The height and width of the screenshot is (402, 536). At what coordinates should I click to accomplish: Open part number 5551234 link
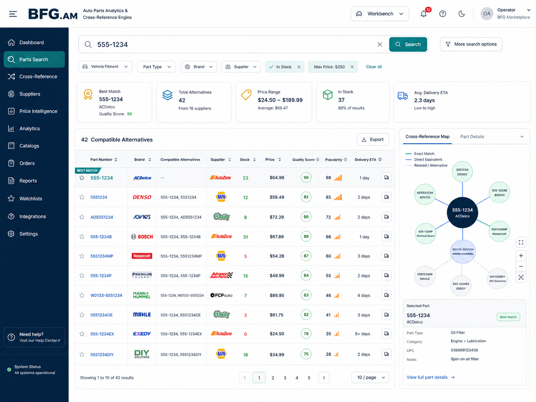[x=99, y=197]
